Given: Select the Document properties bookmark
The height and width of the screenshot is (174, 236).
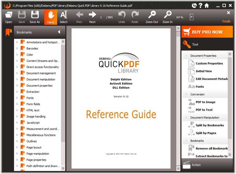Looking at the screenshot, I should (x=39, y=85).
